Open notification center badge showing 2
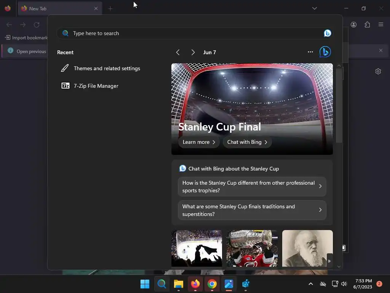The image size is (390, 293). point(379,284)
